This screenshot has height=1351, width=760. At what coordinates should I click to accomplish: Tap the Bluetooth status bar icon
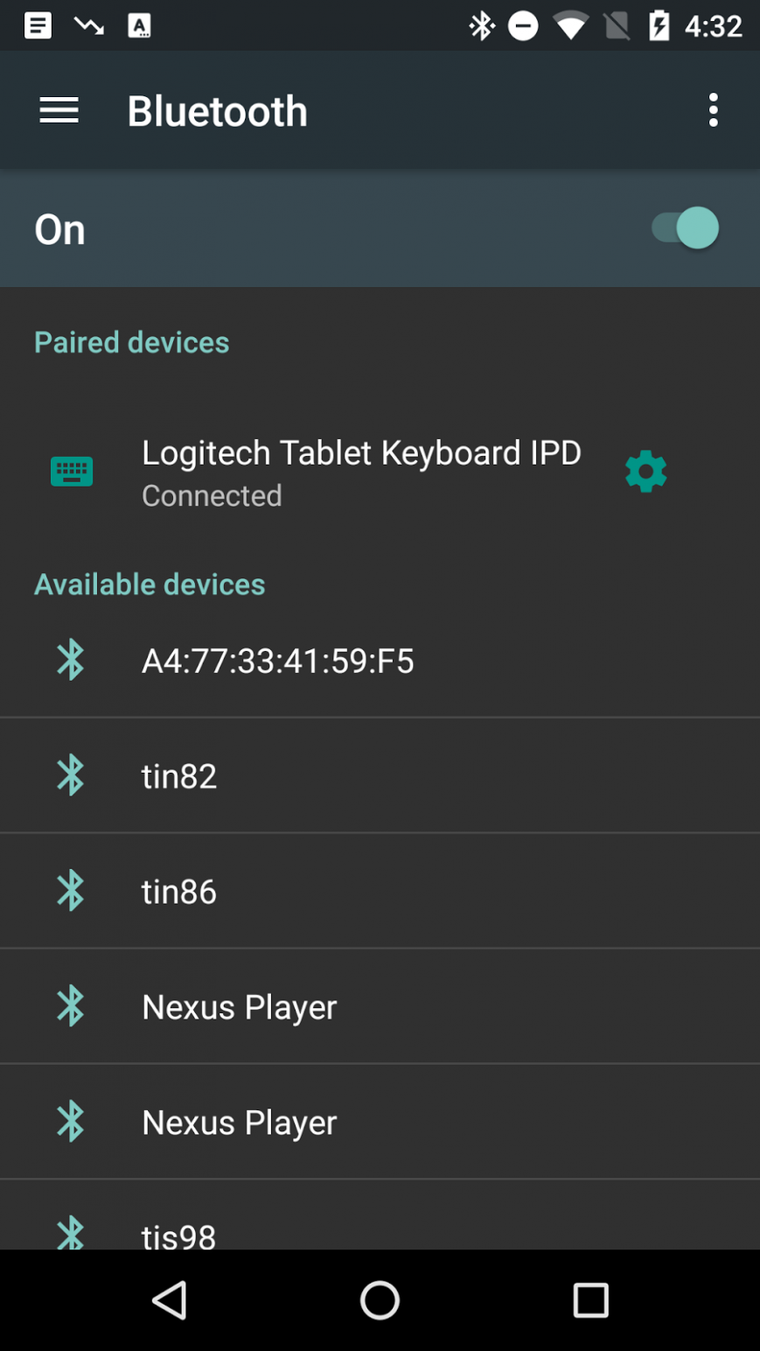tap(482, 26)
